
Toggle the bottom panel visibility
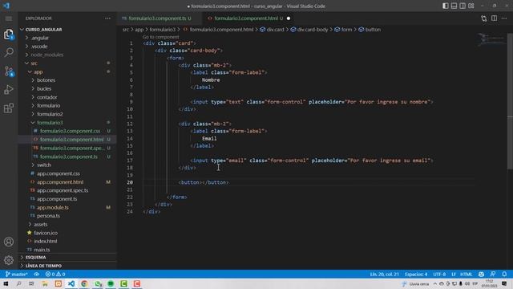click(x=454, y=6)
